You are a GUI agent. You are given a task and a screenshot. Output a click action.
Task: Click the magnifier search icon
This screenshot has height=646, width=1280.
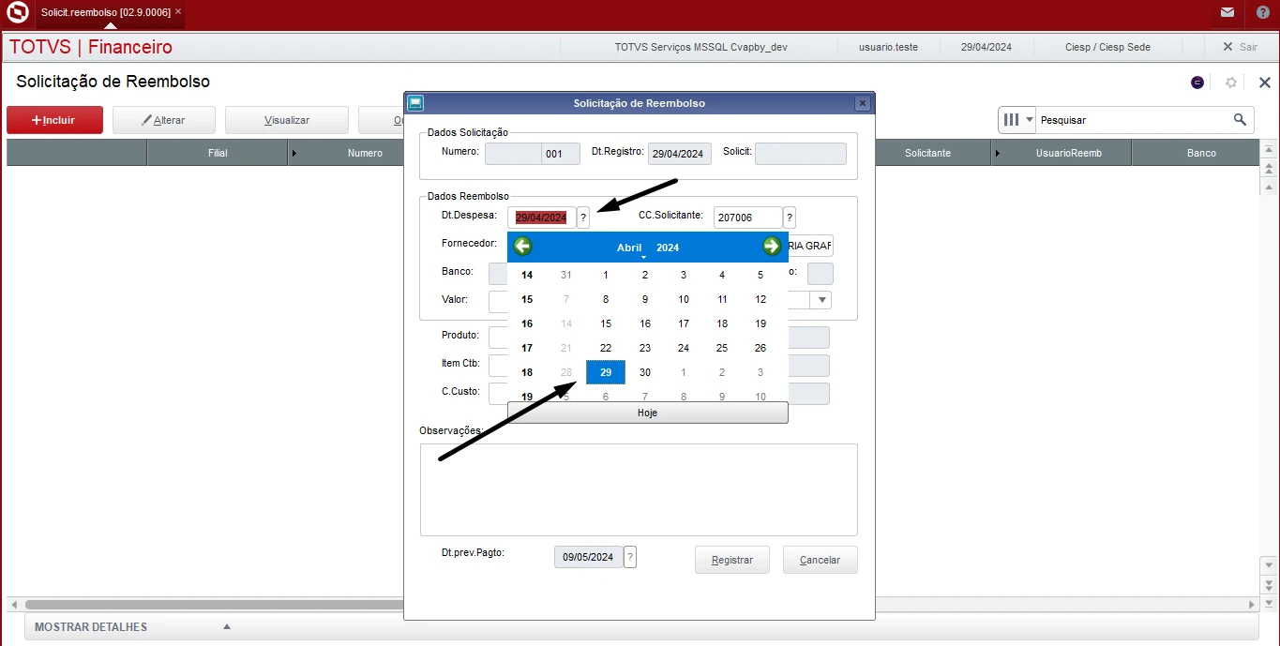(1240, 119)
